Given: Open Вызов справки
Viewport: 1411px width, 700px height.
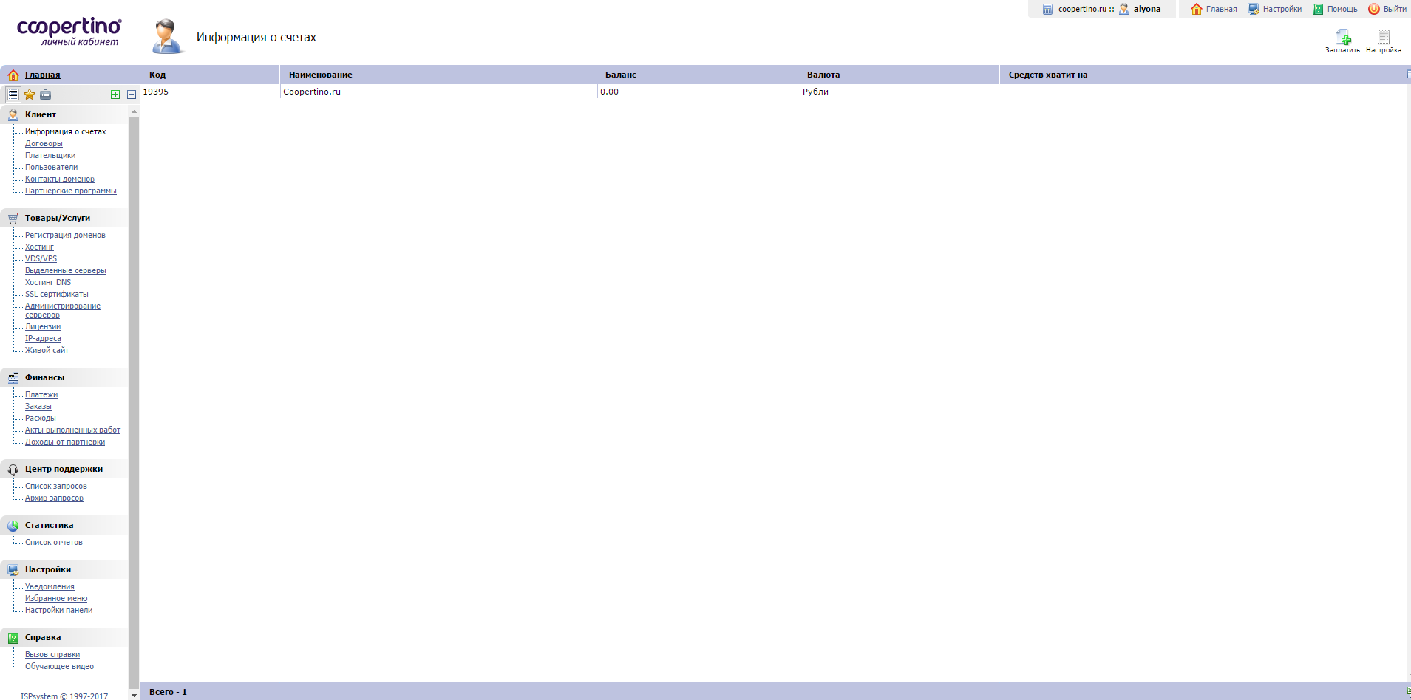Looking at the screenshot, I should [52, 654].
